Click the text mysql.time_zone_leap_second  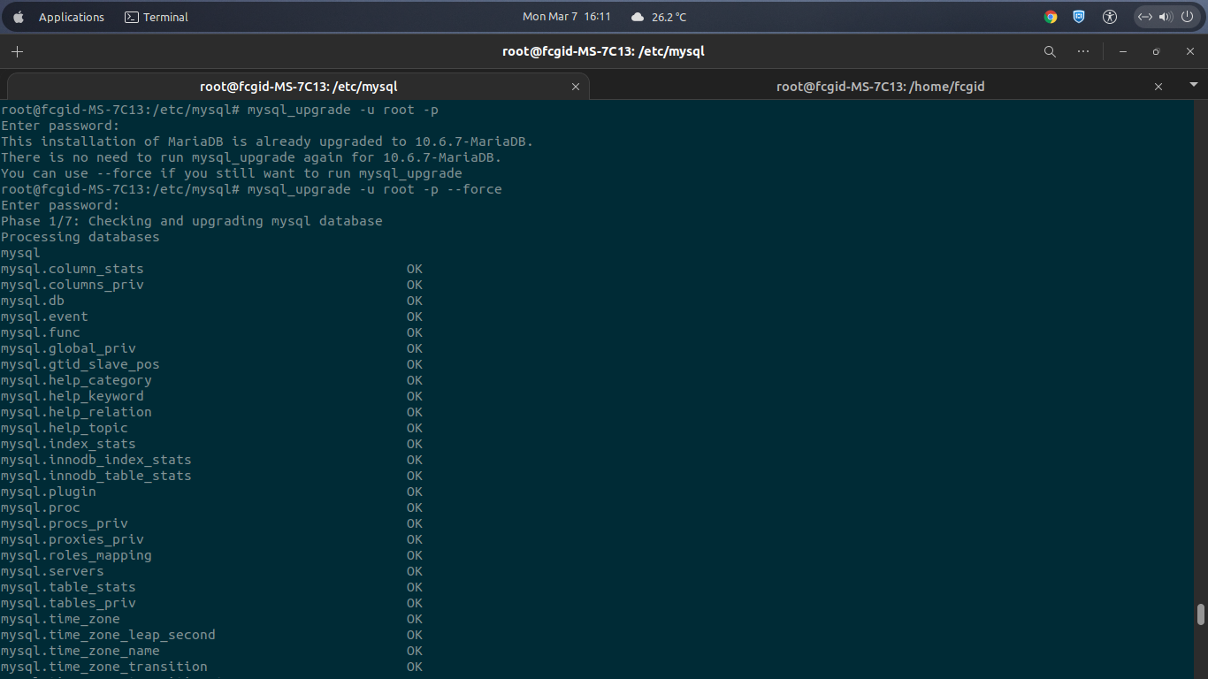click(108, 635)
